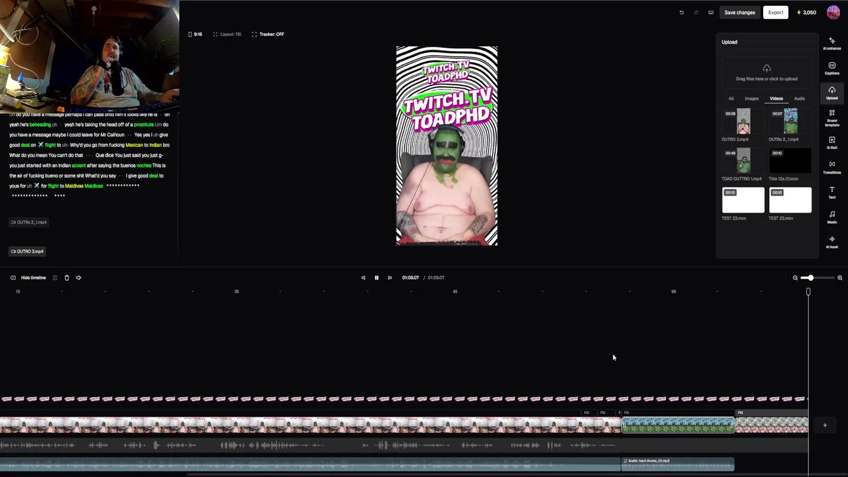The width and height of the screenshot is (848, 477).
Task: Open the user profile avatar
Action: click(x=833, y=13)
